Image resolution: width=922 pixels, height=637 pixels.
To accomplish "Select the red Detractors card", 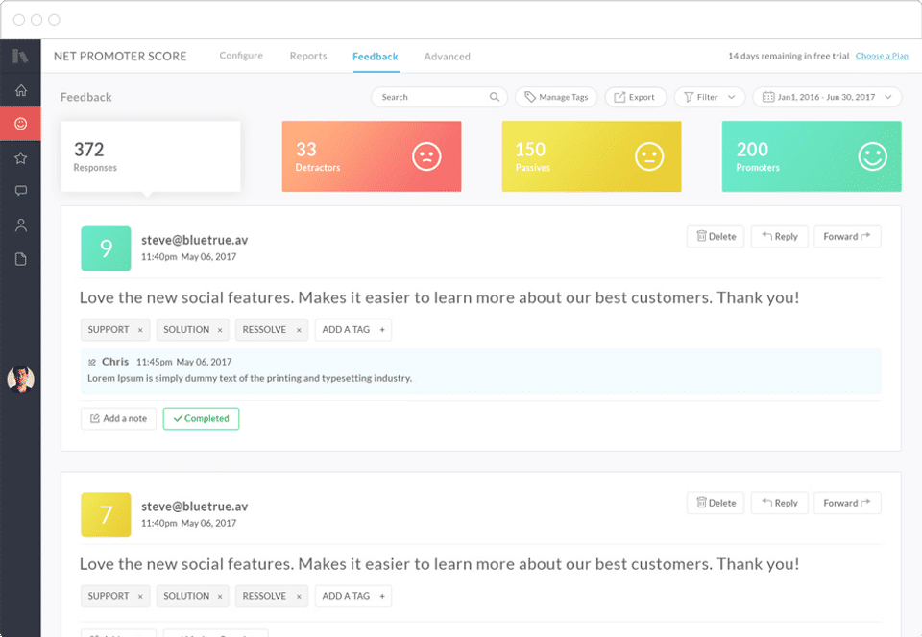I will [371, 156].
